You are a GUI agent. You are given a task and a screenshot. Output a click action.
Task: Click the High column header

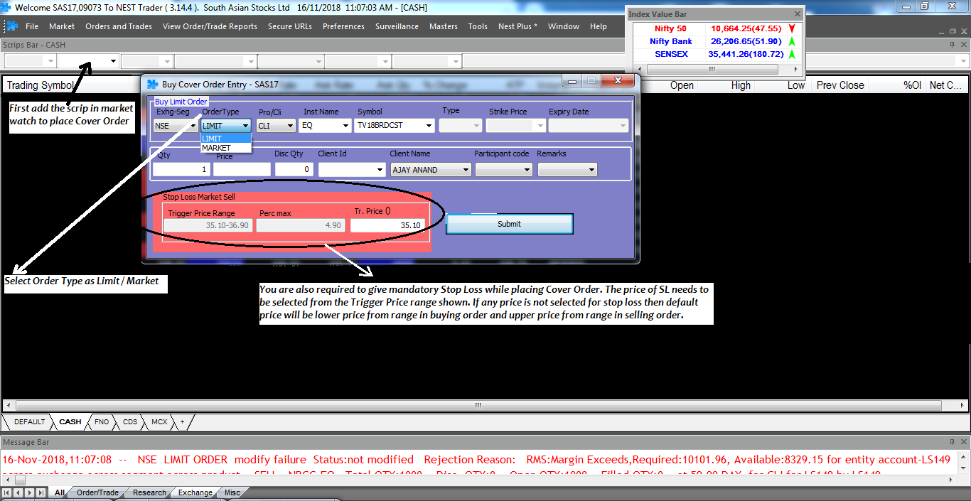(x=741, y=85)
